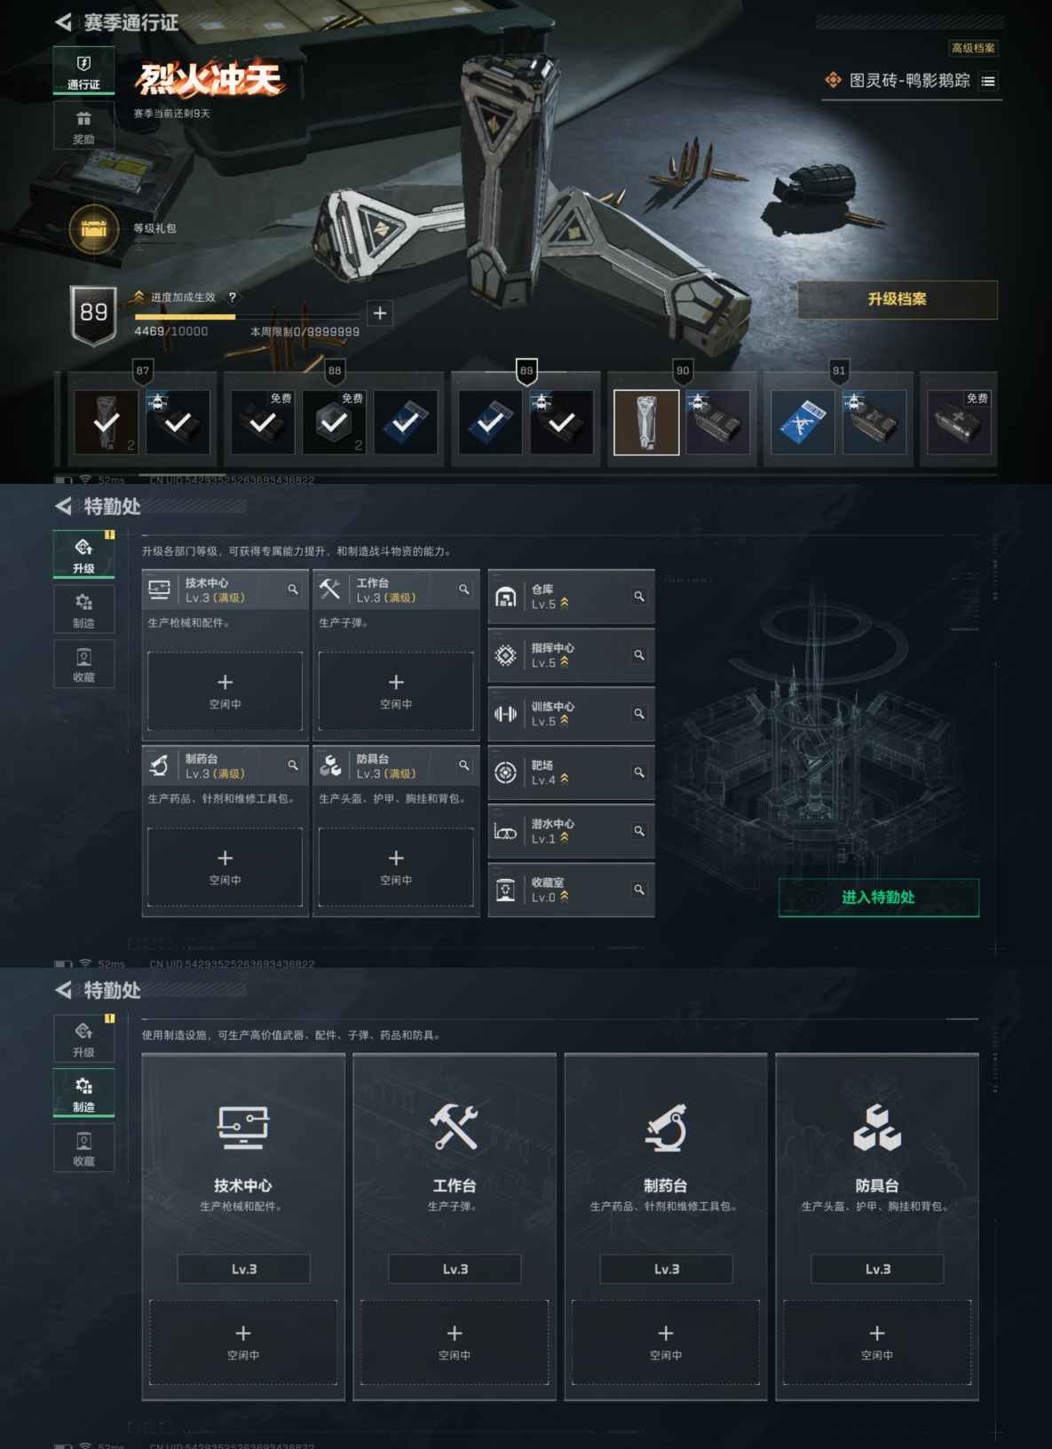1052x1449 pixels.
Task: Go back from 赛季通行证 using the arrow
Action: coord(64,22)
